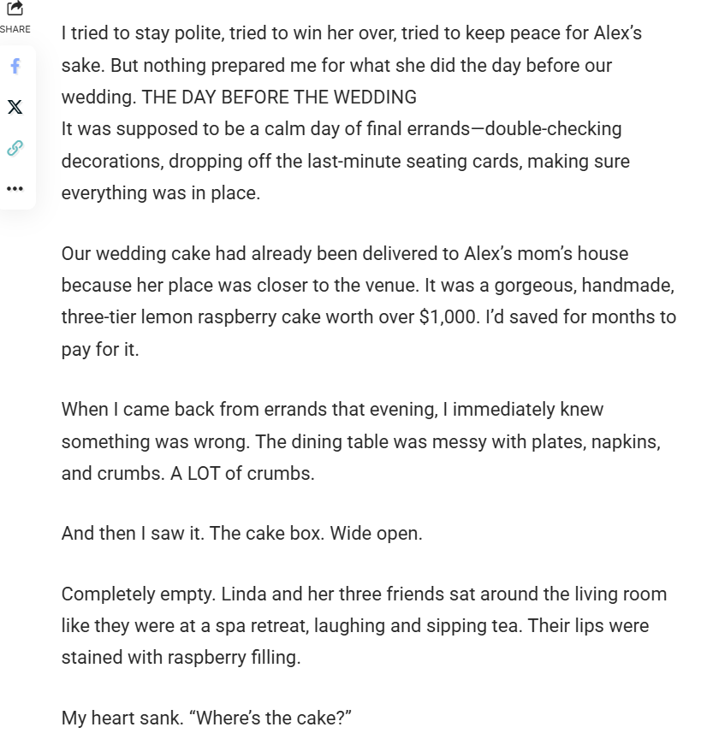Click the quote "Where's the cake?"

274,718
